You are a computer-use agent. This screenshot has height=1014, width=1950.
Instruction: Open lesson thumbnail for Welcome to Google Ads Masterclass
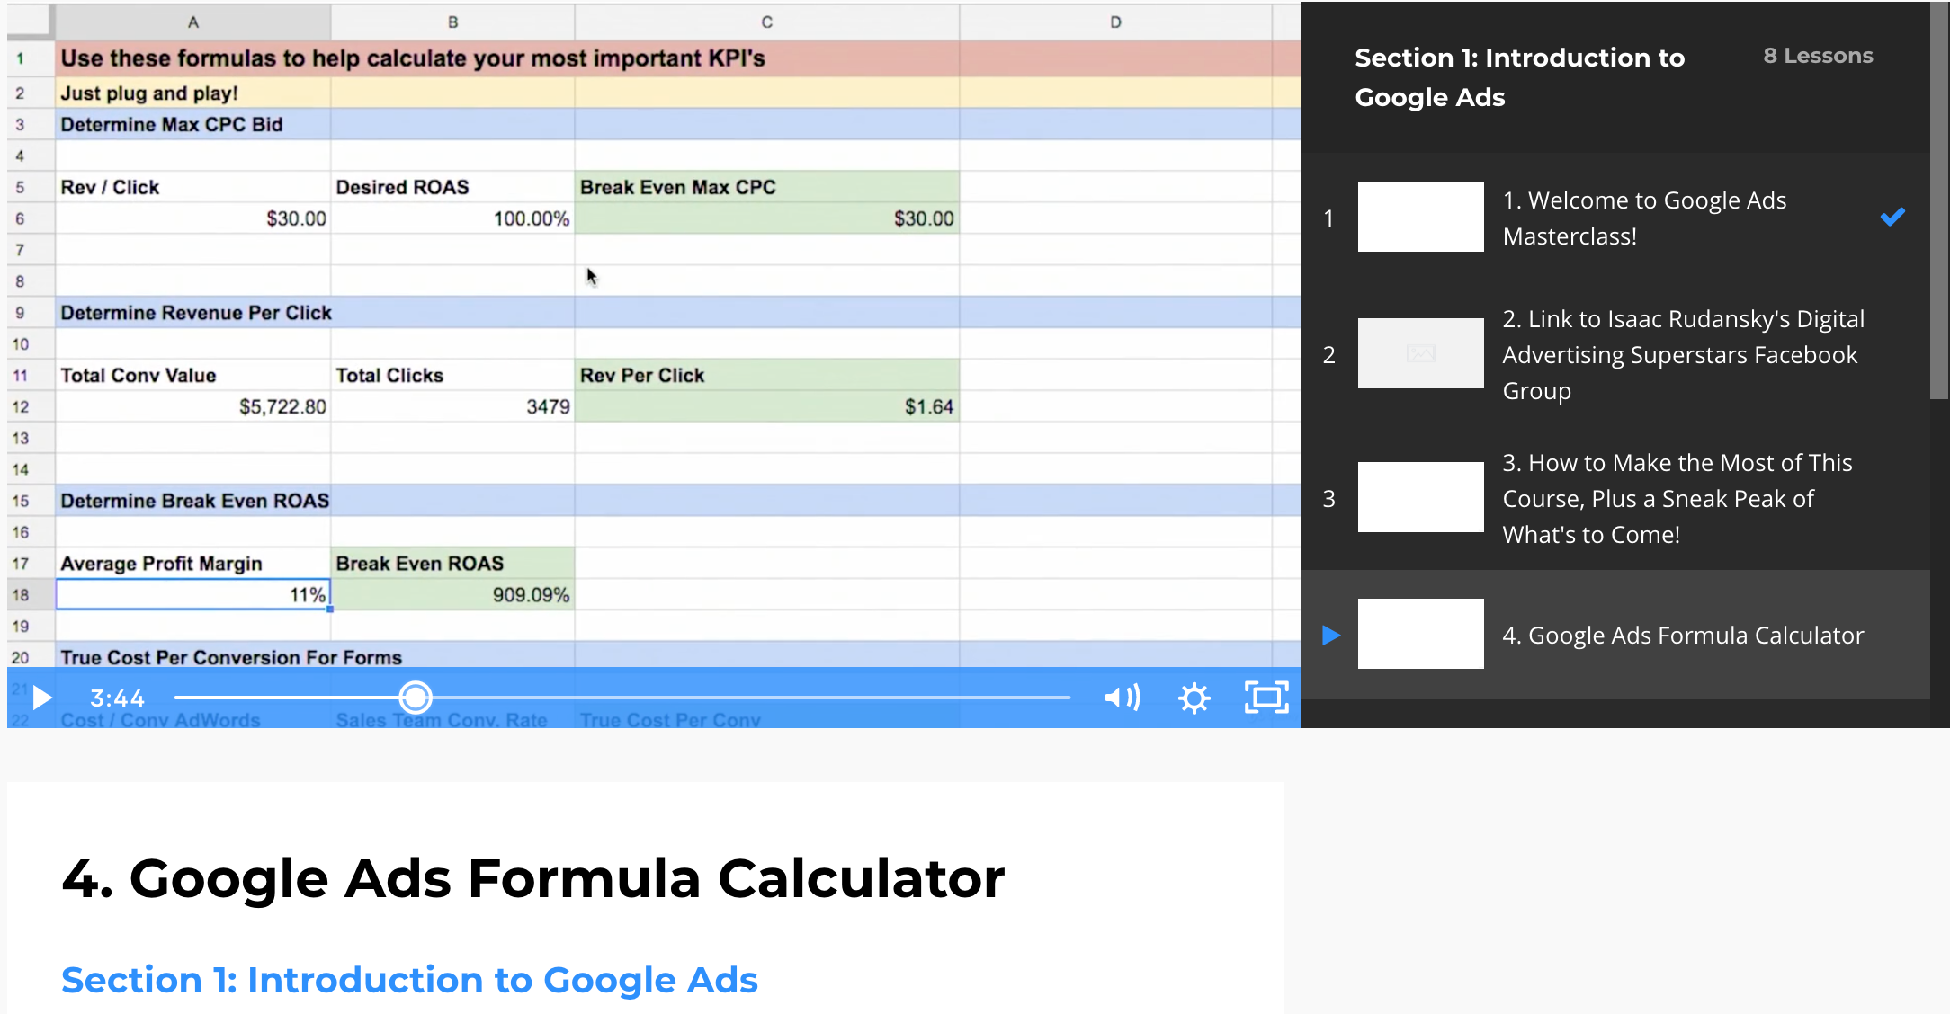pyautogui.click(x=1420, y=217)
